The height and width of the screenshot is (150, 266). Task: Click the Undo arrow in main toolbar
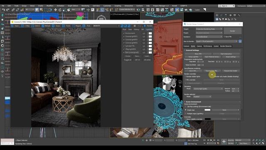[x=3, y=10]
